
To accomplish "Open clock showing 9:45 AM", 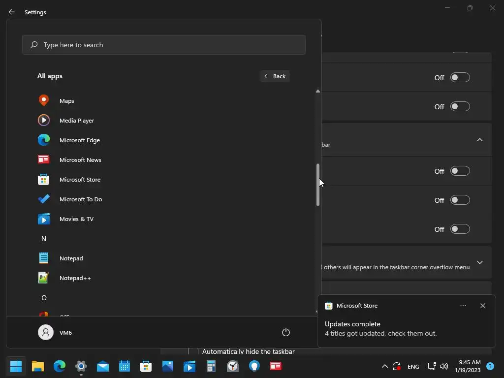I will click(468, 366).
